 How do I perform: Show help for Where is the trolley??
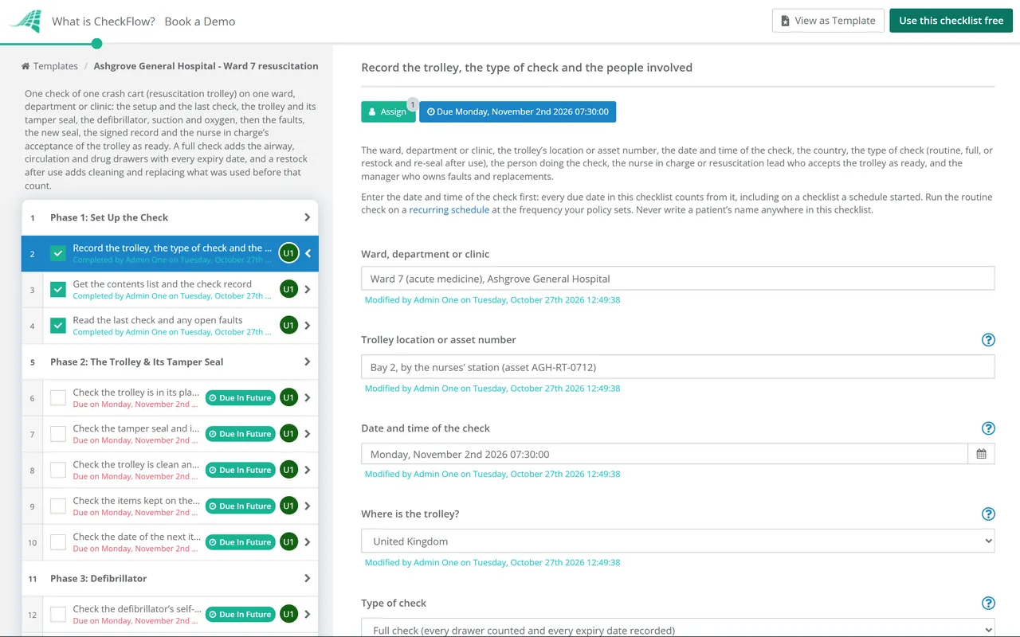point(988,514)
